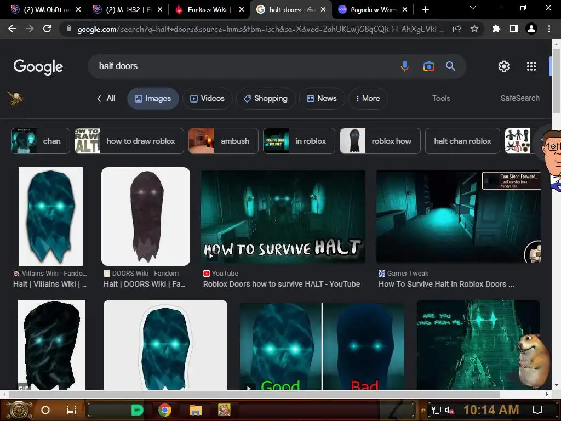561x421 pixels.
Task: Open the tab search dropdown chevron
Action: 473,8
